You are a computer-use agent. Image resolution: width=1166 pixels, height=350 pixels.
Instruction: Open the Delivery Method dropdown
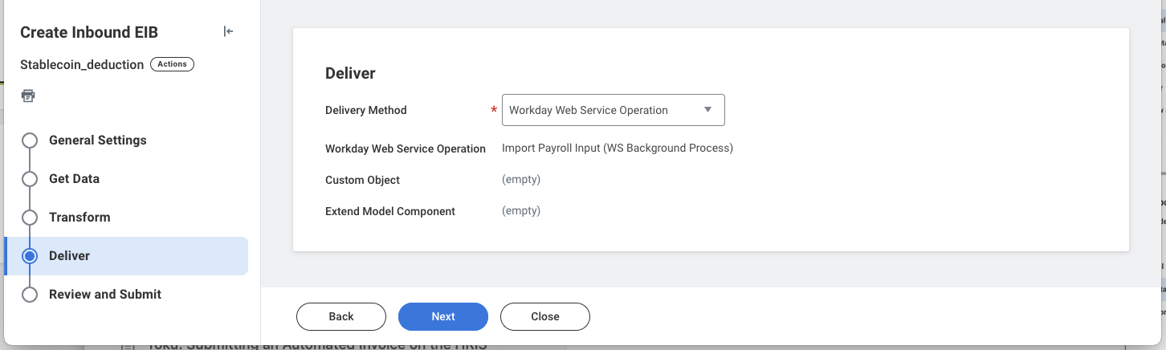[x=614, y=110]
